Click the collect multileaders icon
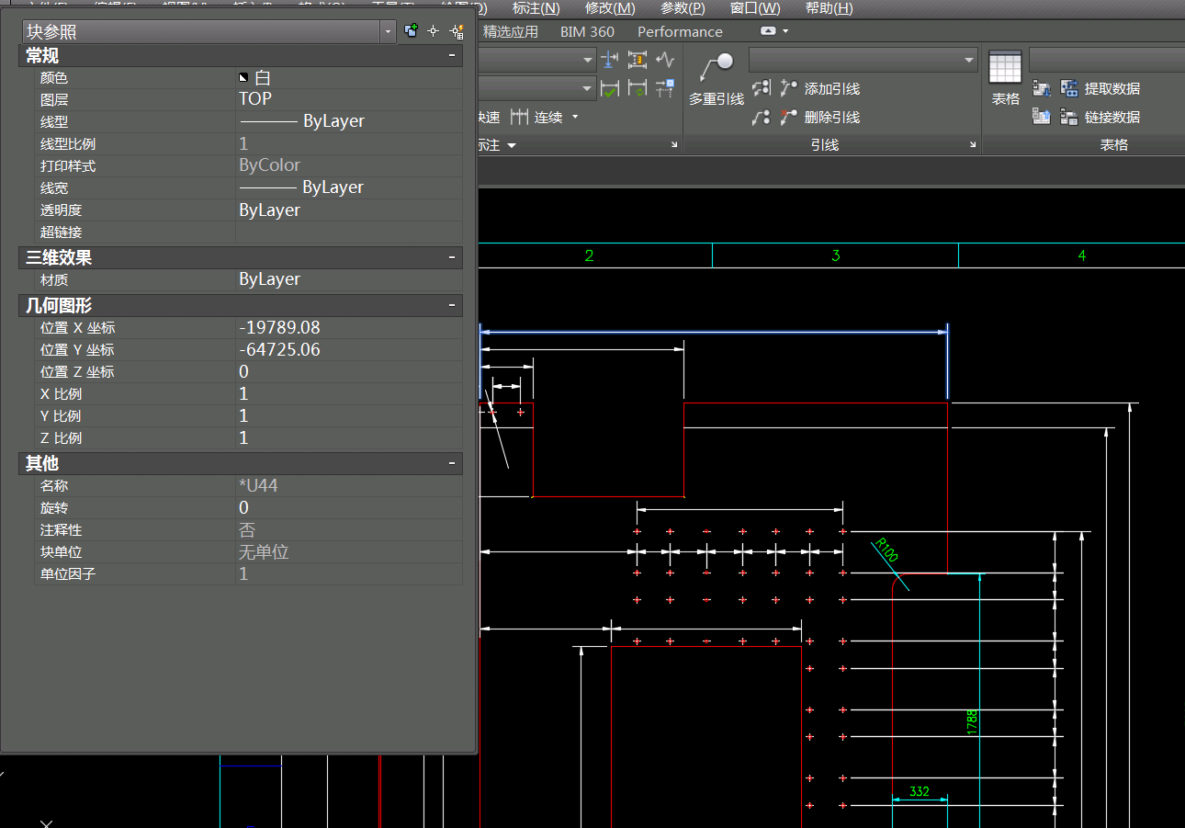 pyautogui.click(x=761, y=117)
